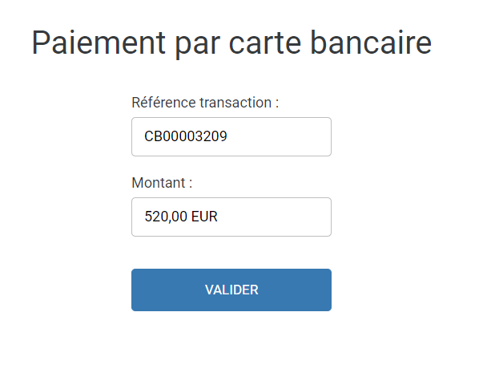This screenshot has height=381, width=499.
Task: Click the word "par" in the heading
Action: (x=197, y=44)
